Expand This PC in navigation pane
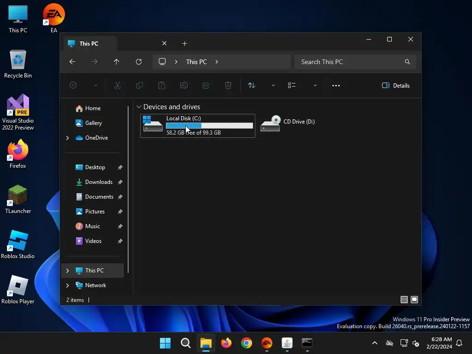 pos(67,271)
